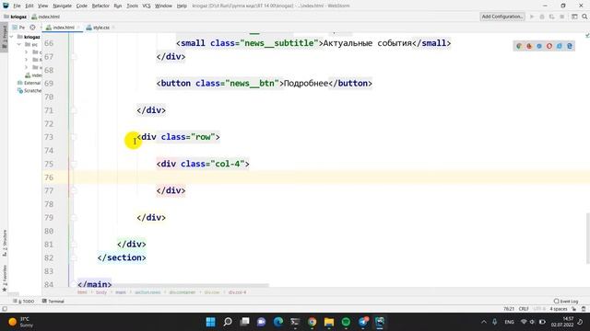Open Google Chrome from taskbar
Image resolution: width=590 pixels, height=331 pixels.
tap(312, 322)
